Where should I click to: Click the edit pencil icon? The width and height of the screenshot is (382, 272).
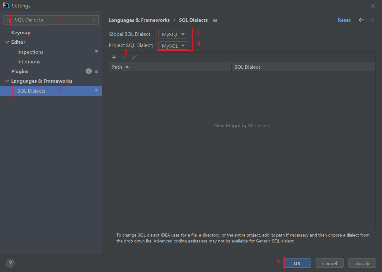tap(134, 57)
